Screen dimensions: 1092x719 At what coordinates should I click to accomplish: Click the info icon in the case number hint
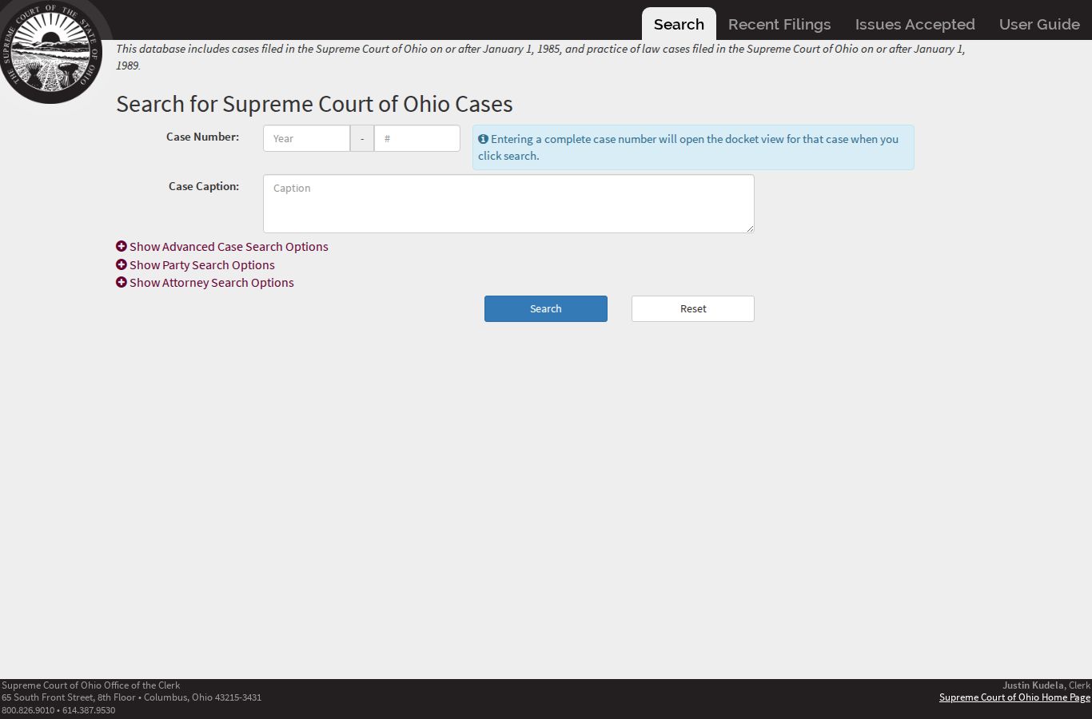click(483, 139)
